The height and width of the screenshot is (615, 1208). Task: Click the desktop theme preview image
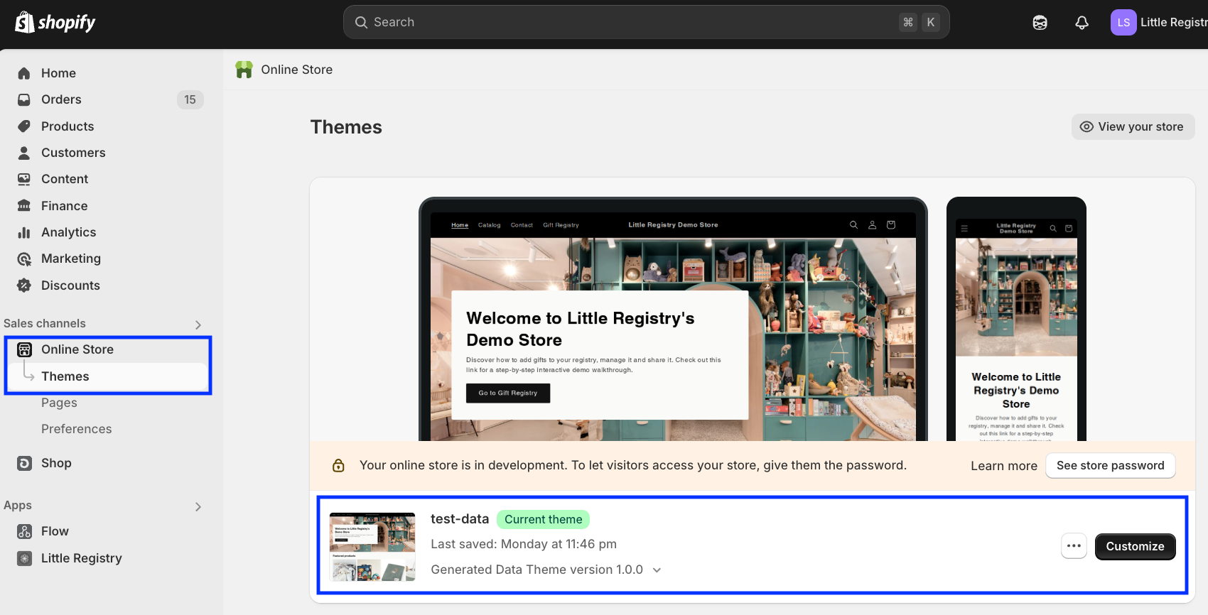(673, 320)
